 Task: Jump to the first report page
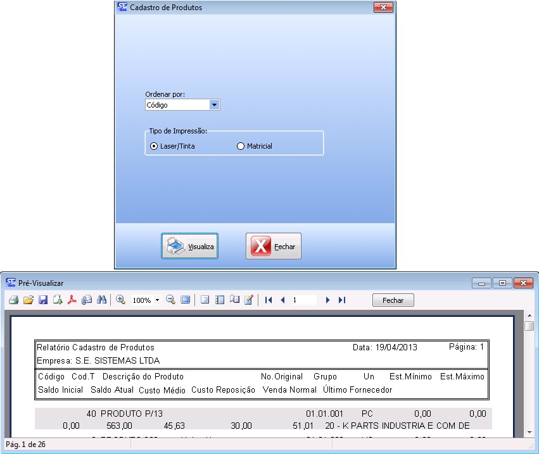(269, 300)
